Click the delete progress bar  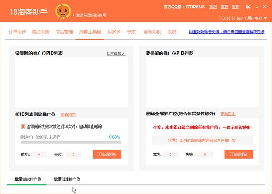71,143
